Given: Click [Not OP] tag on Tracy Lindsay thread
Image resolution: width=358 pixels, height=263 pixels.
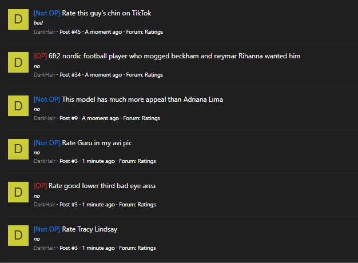Looking at the screenshot, I should click(x=47, y=229).
